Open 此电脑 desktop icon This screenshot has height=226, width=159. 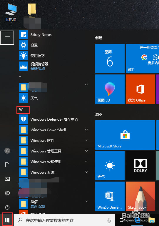[x=11, y=13]
